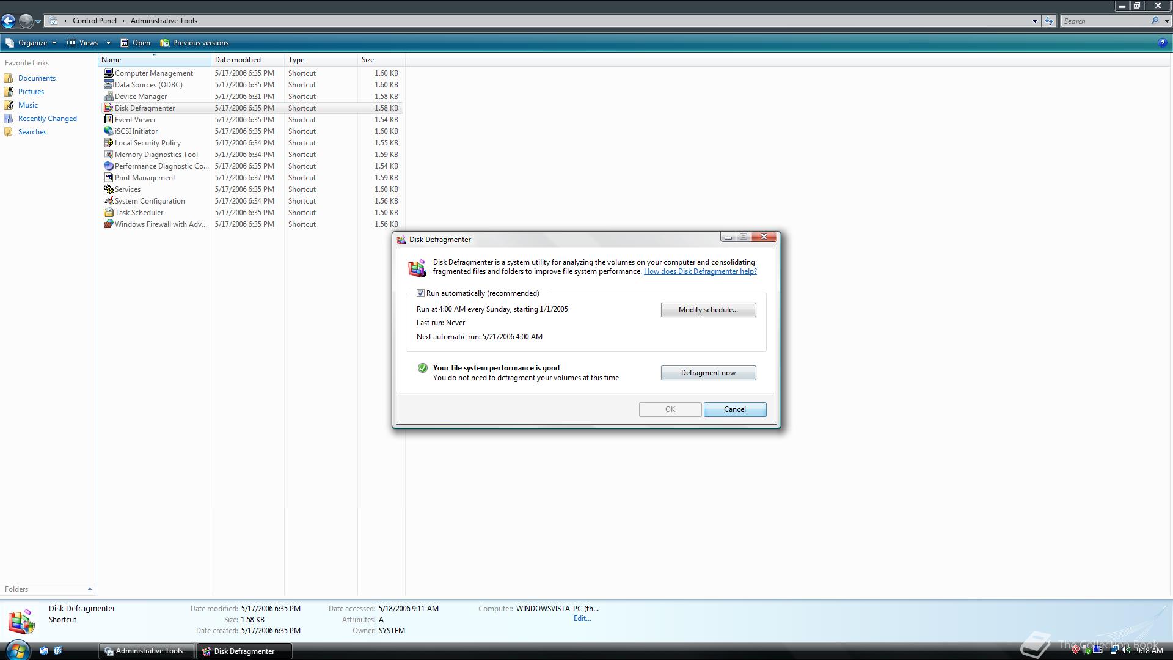Click Cancel in the Disk Defragmenter dialog
This screenshot has width=1173, height=660.
tap(734, 409)
